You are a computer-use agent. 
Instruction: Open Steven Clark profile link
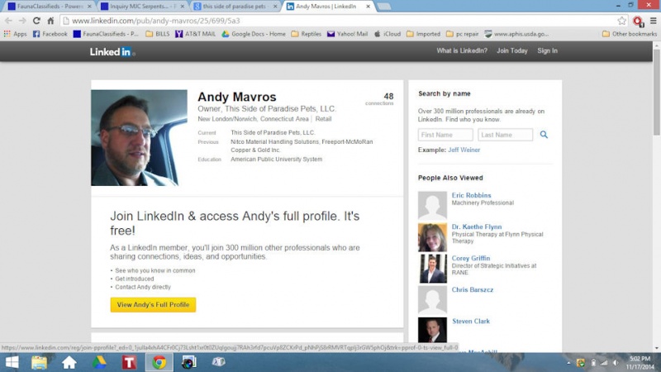471,321
